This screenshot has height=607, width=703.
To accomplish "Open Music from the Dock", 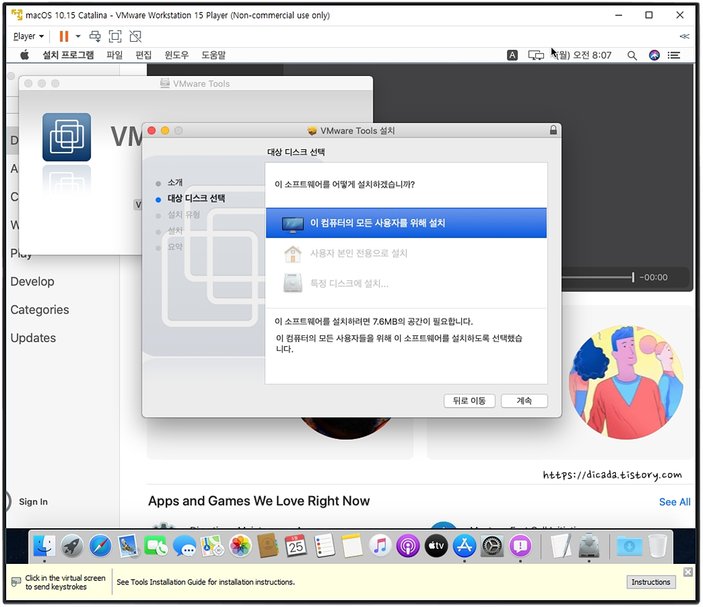I will (380, 546).
